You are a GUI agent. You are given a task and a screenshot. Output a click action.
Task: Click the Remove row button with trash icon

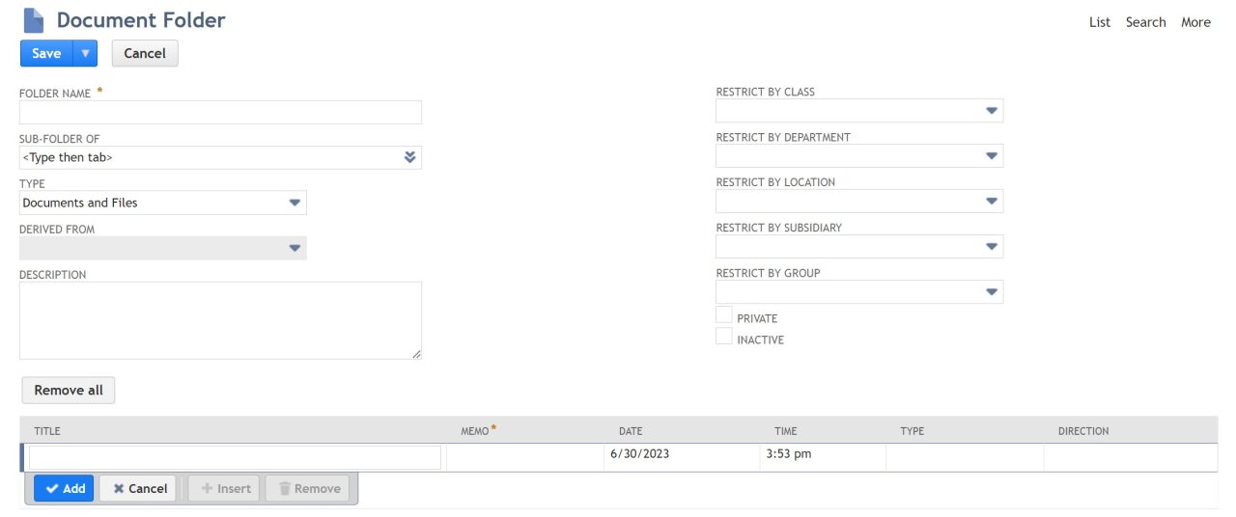click(308, 489)
